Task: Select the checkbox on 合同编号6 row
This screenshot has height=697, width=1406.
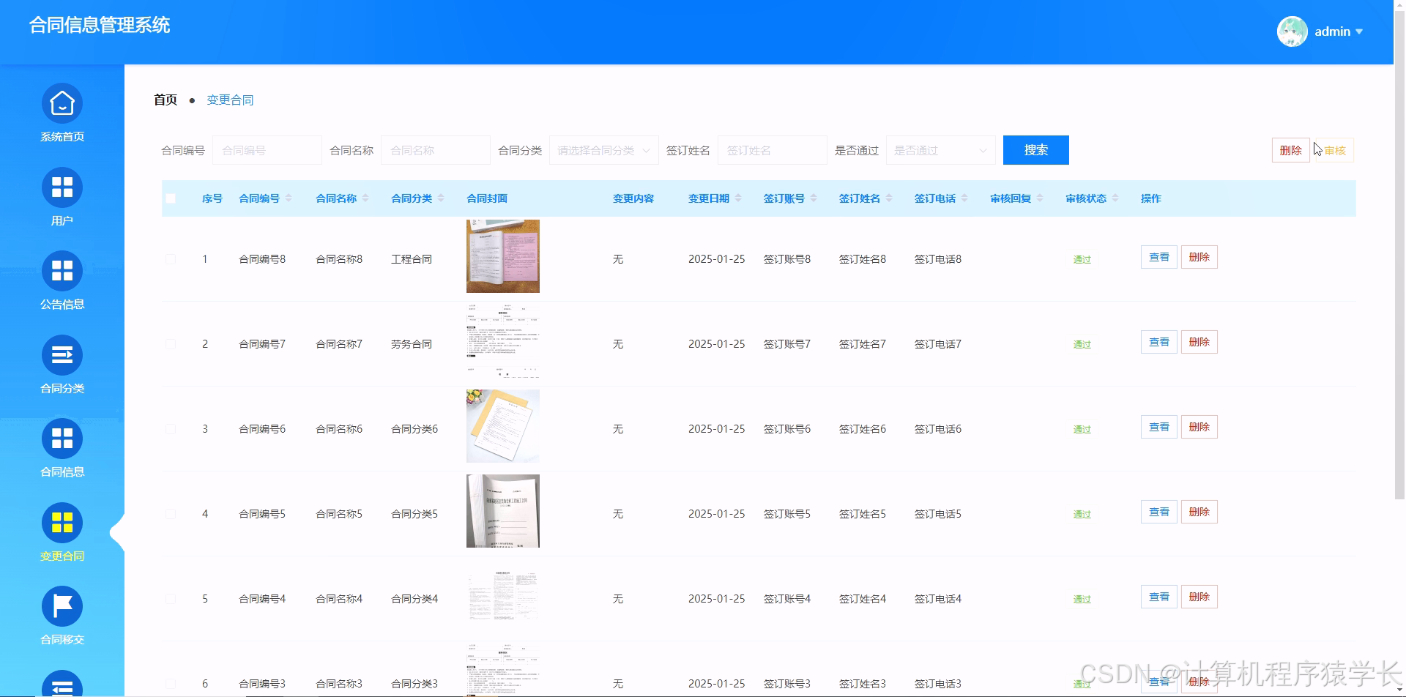Action: (x=171, y=428)
